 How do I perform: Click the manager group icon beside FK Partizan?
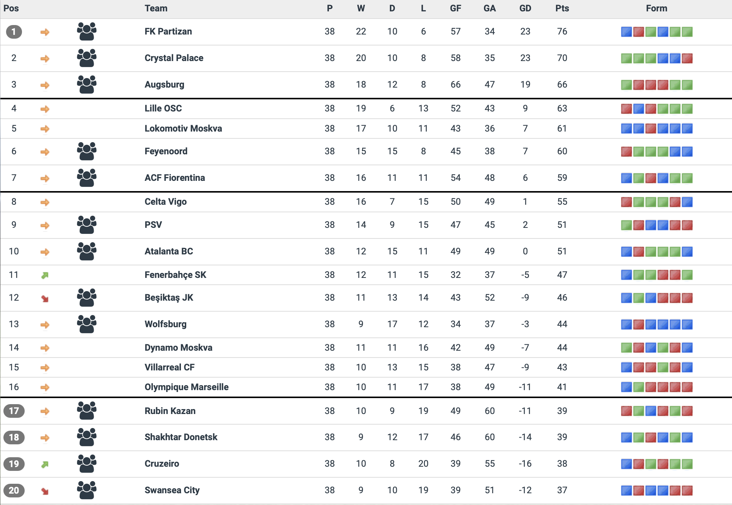[x=86, y=31]
